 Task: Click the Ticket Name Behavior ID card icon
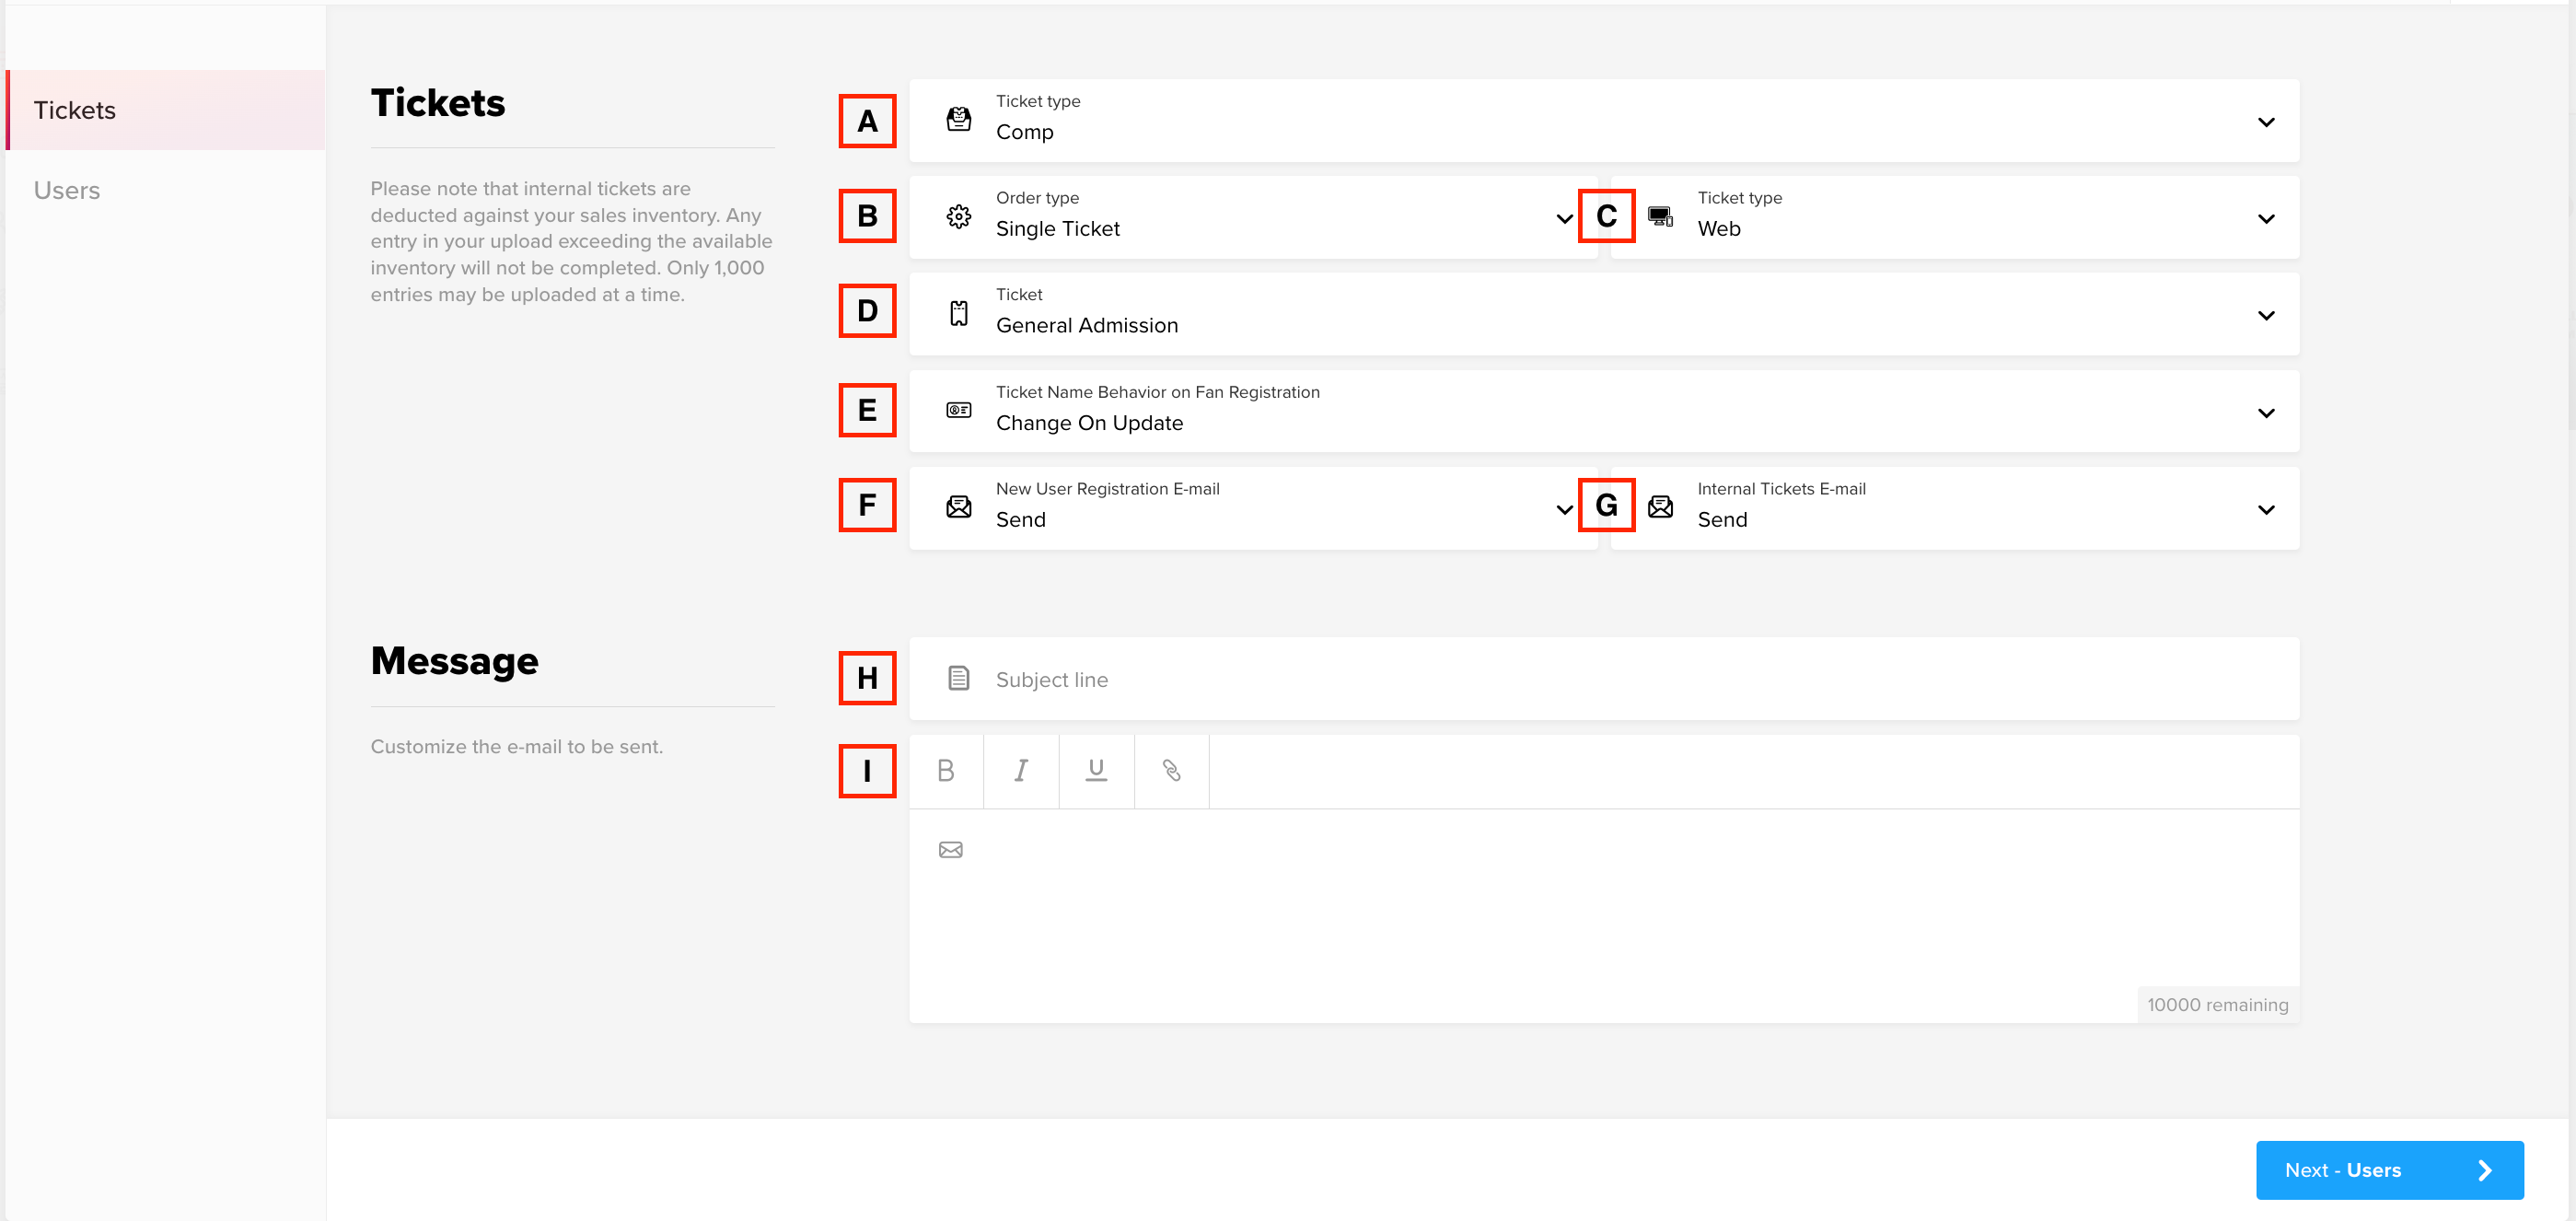[x=958, y=410]
